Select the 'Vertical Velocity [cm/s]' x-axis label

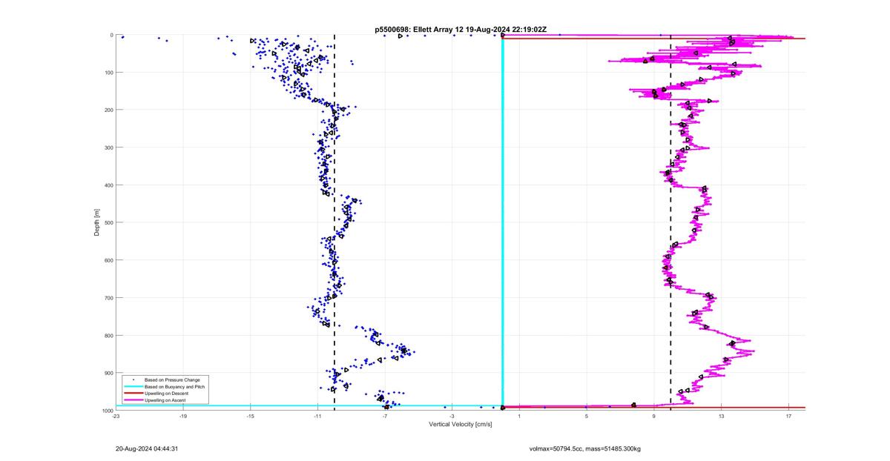(x=461, y=424)
